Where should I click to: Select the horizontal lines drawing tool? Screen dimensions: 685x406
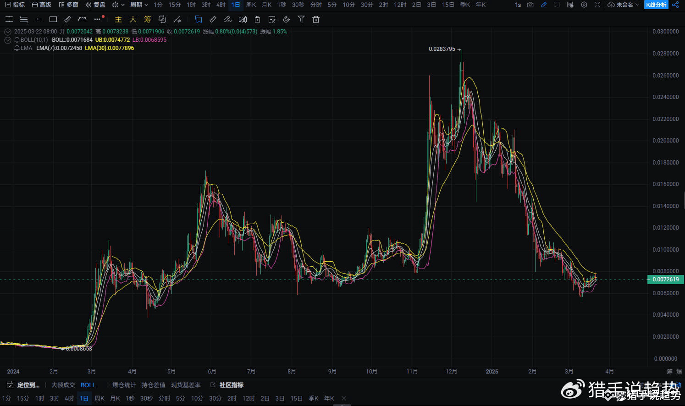point(9,19)
